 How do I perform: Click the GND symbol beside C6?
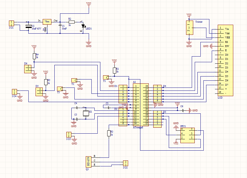[x=193, y=110]
